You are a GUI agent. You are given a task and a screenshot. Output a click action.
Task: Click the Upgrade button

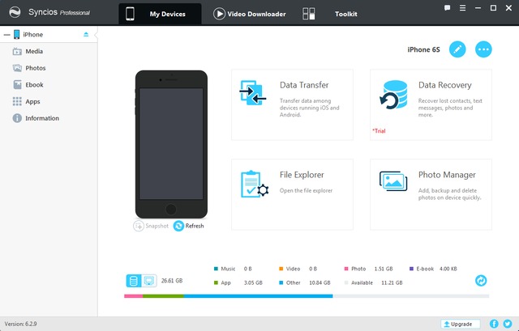point(457,323)
